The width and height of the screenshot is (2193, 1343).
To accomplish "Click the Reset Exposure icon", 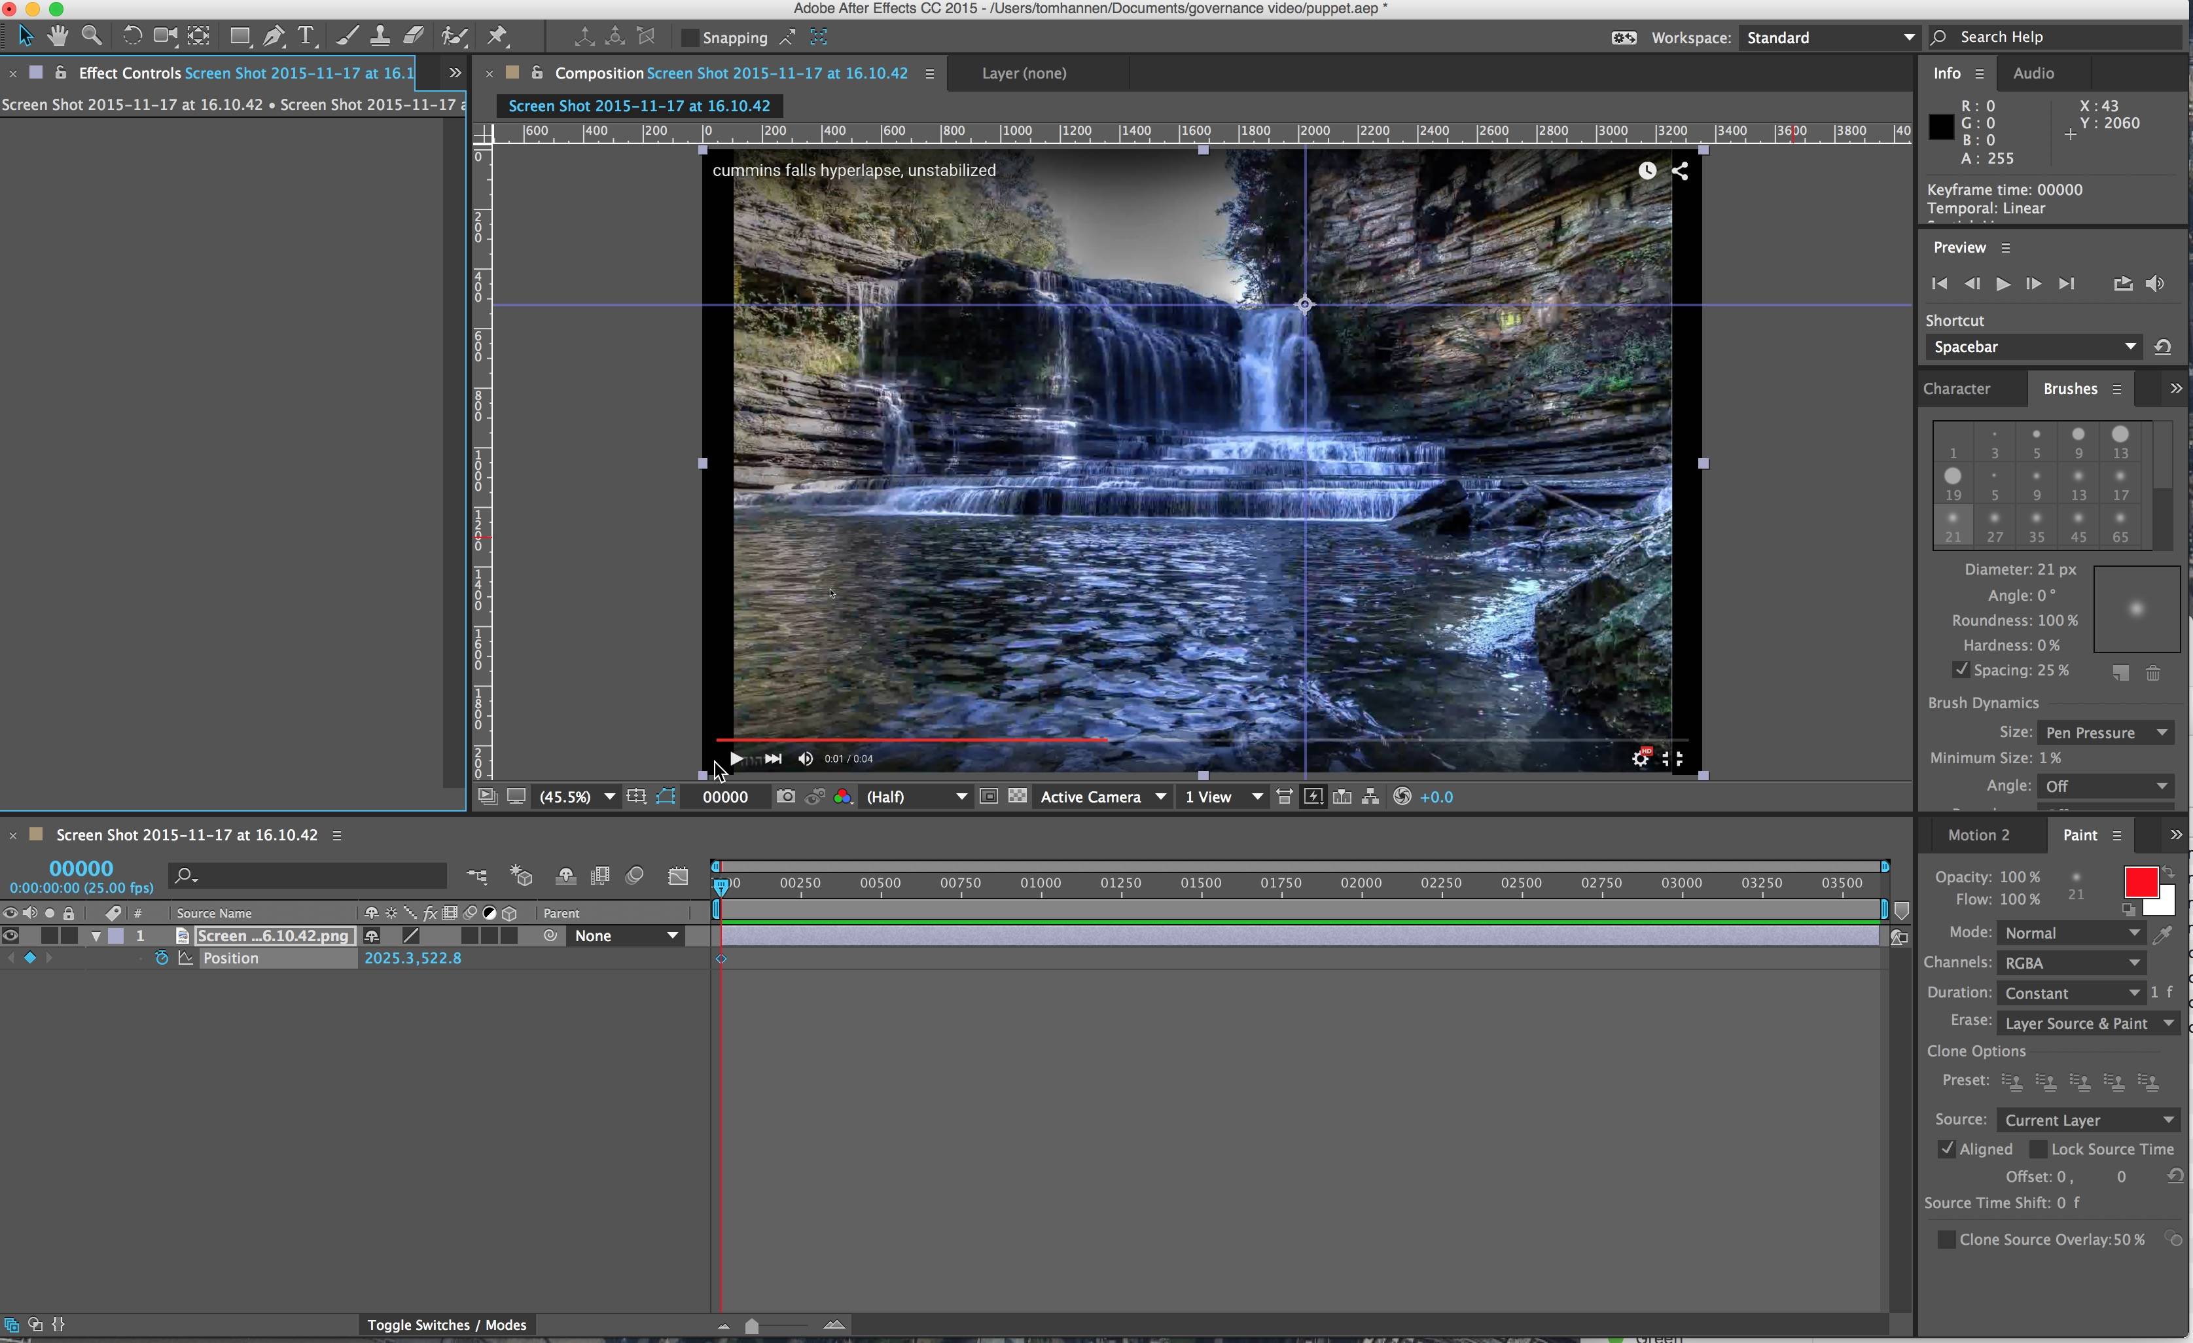I will pos(1402,797).
